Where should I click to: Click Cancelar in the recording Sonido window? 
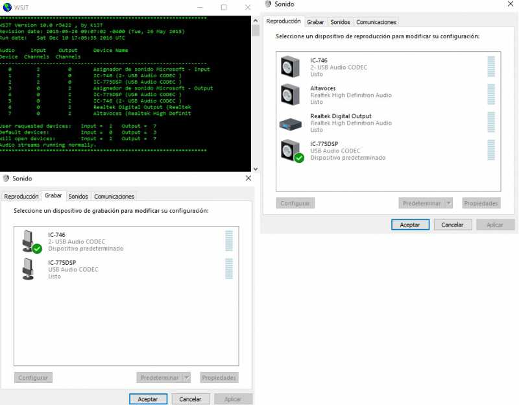point(190,399)
